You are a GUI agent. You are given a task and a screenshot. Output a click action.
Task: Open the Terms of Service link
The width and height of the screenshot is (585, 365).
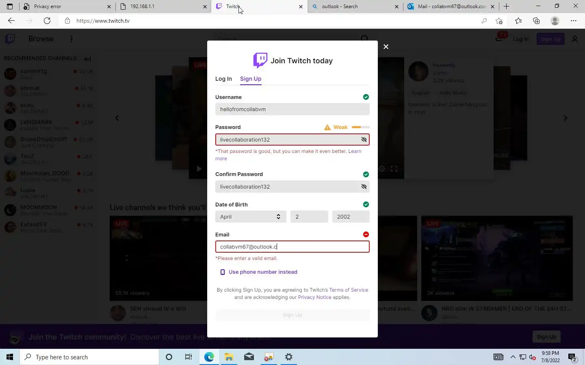pos(349,290)
